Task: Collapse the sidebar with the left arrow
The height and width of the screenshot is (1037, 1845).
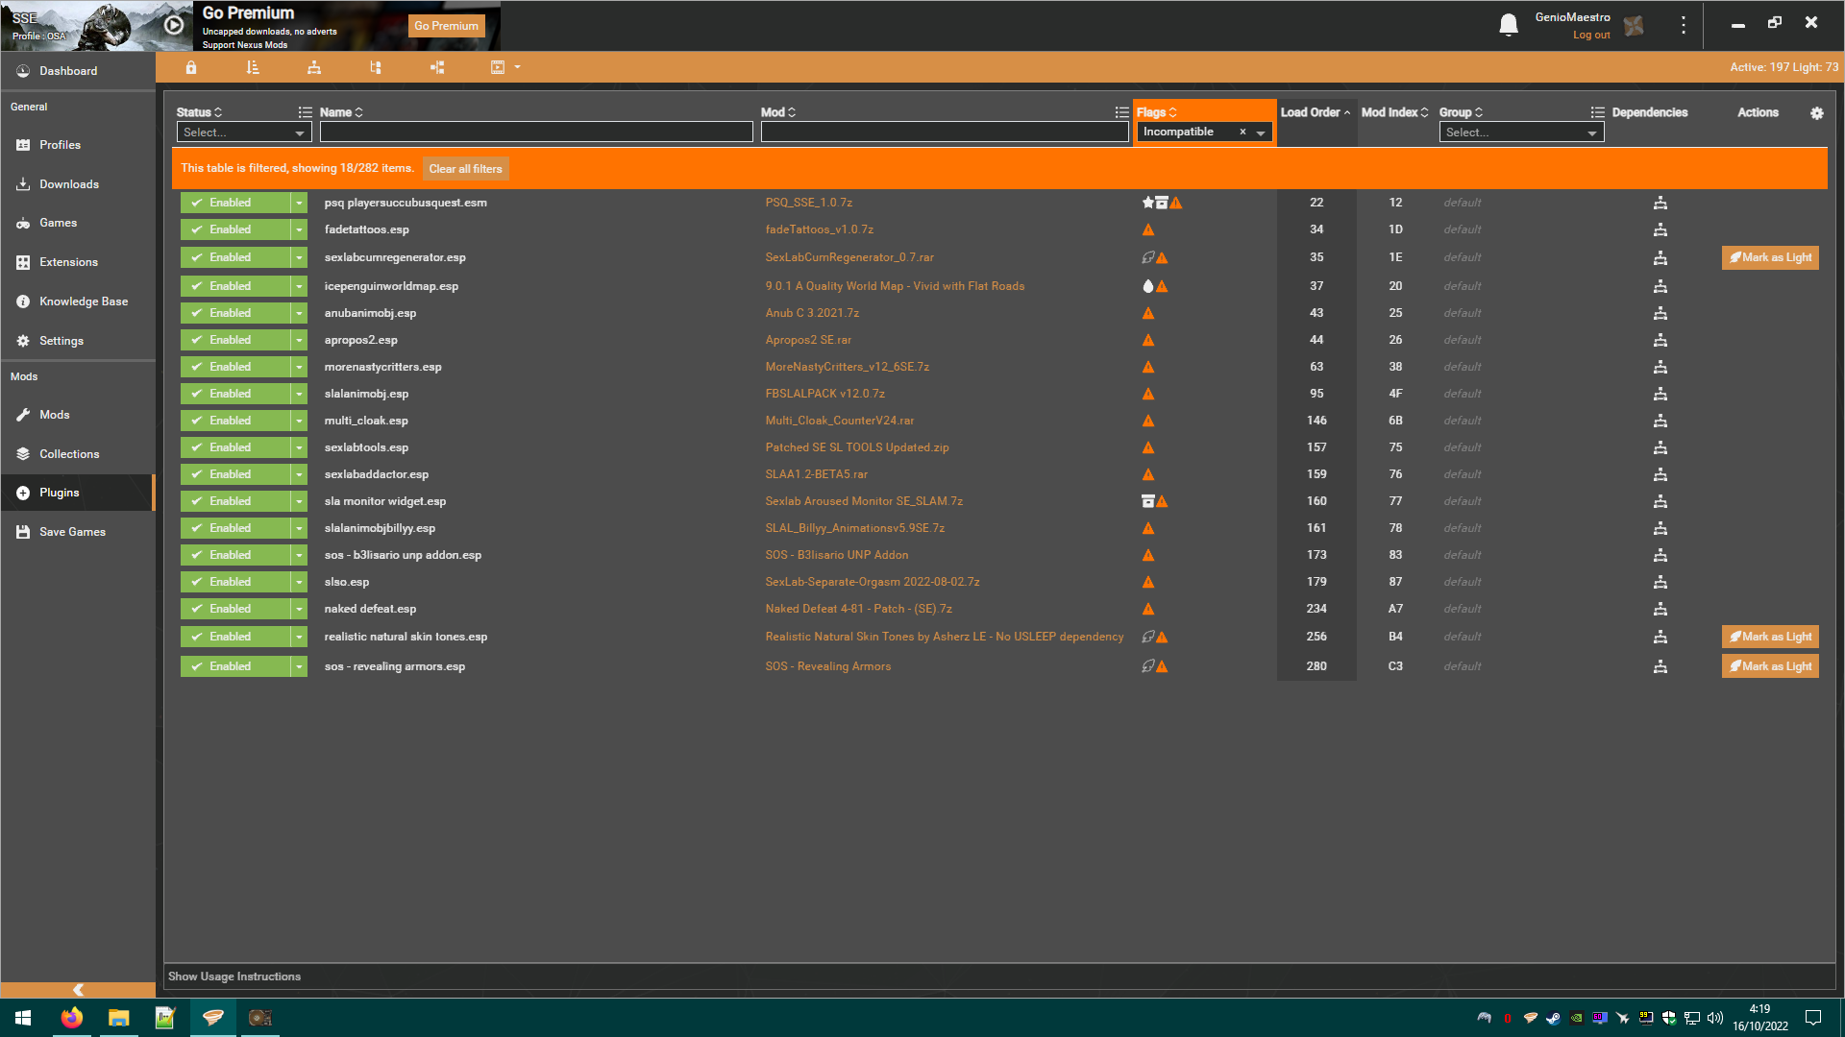Action: click(x=78, y=990)
